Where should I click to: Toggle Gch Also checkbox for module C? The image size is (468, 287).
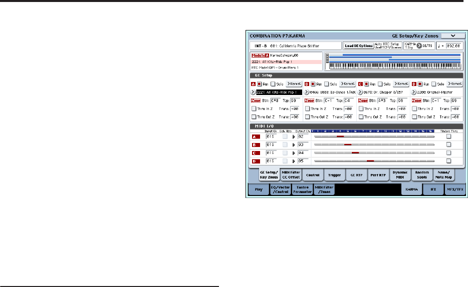pos(285,152)
